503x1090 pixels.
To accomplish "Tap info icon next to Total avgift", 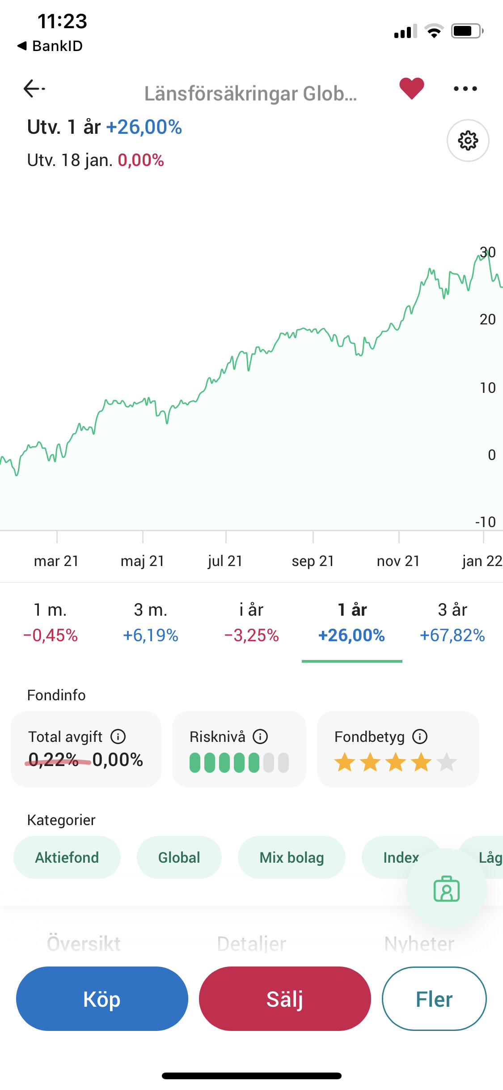I will (118, 737).
